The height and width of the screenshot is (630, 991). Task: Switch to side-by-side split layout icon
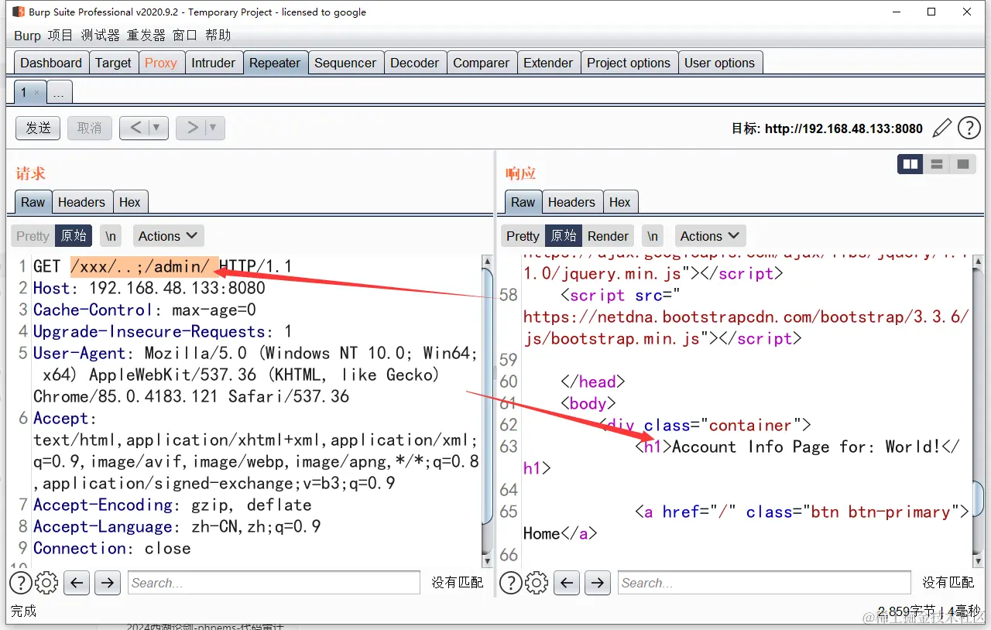pyautogui.click(x=910, y=164)
